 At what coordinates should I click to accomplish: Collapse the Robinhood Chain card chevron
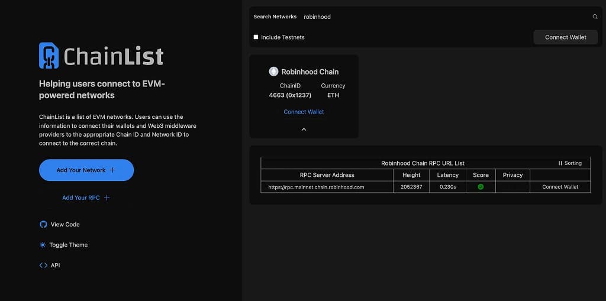[304, 130]
